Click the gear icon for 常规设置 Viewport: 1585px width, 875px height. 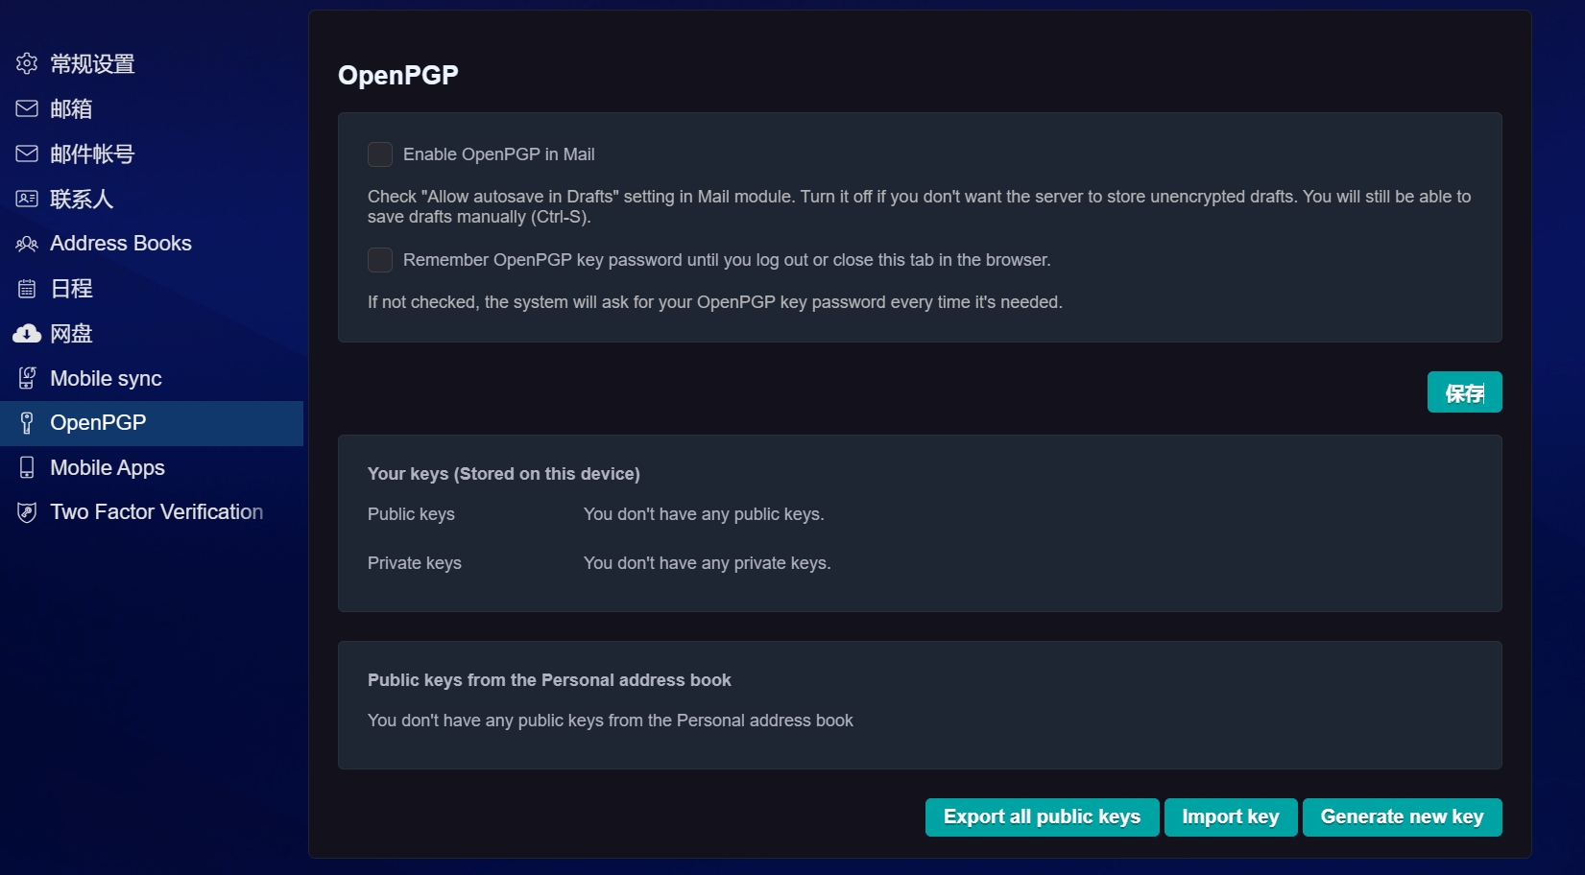27,63
